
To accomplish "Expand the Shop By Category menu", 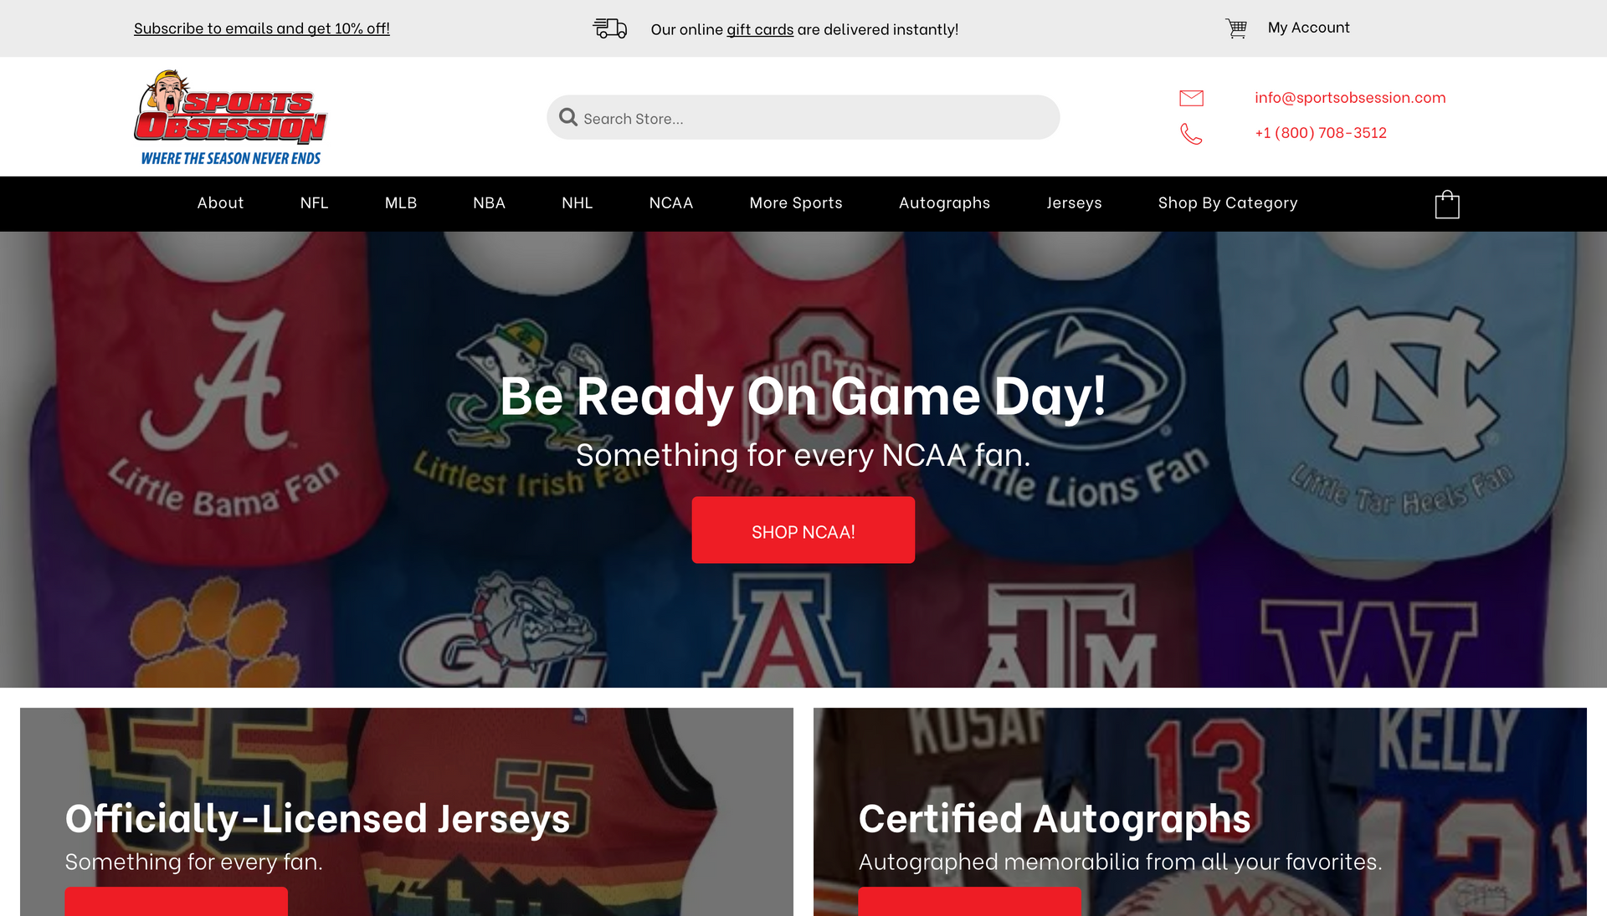I will (1227, 203).
